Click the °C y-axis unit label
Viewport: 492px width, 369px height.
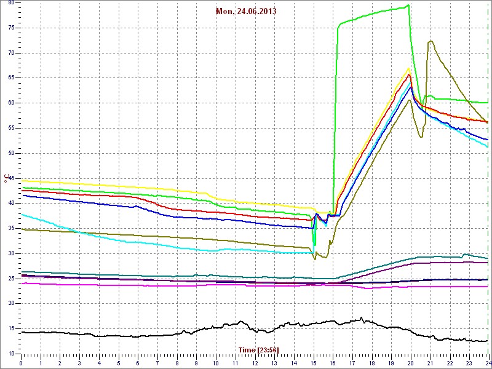7,177
